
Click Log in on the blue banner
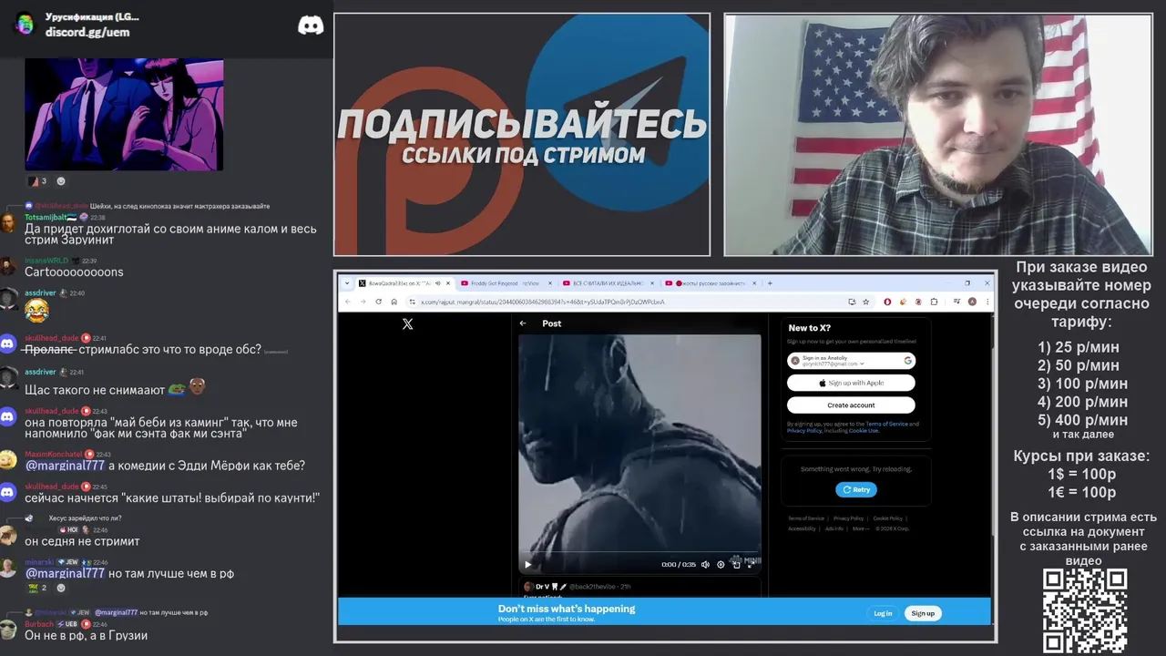(883, 613)
